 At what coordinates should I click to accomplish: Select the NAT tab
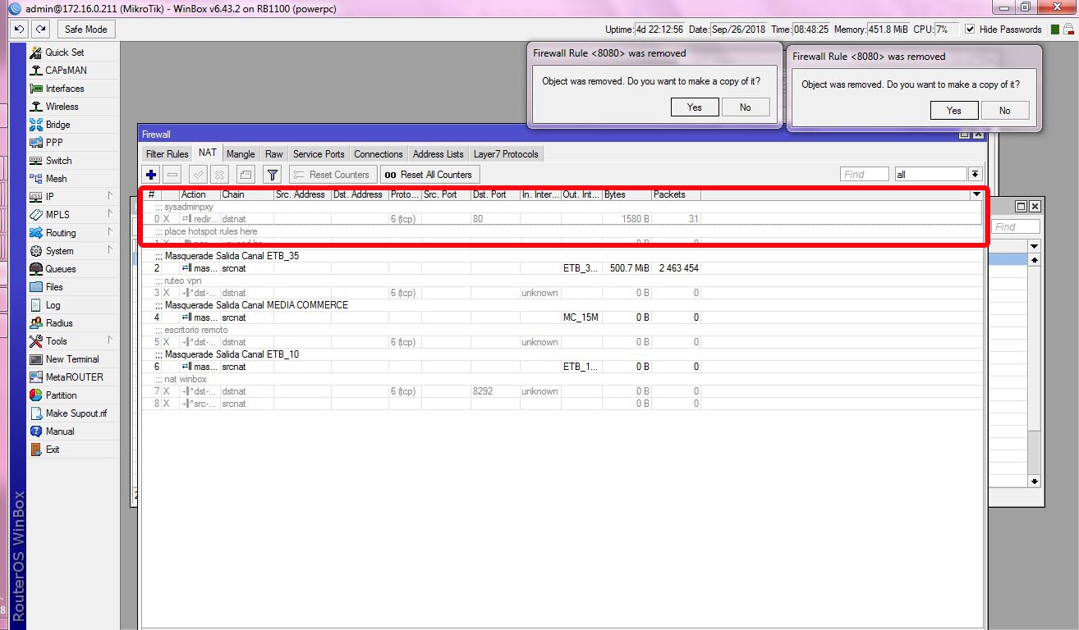(x=208, y=153)
